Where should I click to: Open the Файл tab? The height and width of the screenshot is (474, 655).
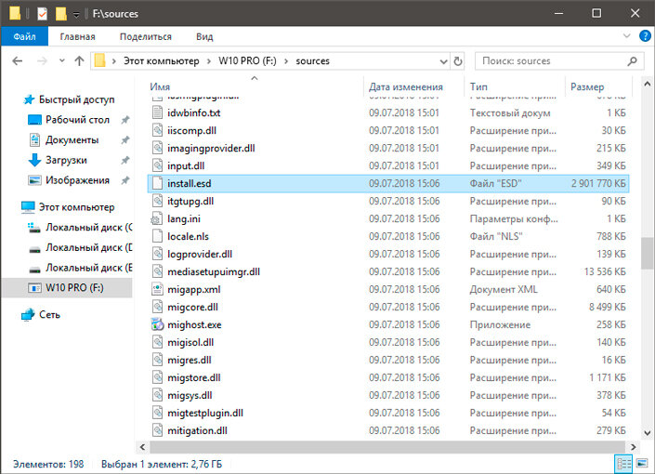(25, 37)
